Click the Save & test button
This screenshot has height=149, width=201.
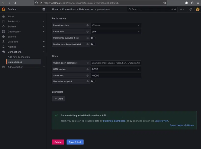[75, 142]
